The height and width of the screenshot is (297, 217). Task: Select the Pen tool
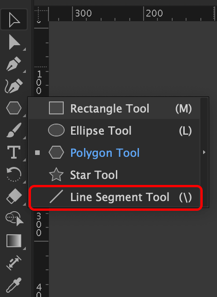pos(14,64)
